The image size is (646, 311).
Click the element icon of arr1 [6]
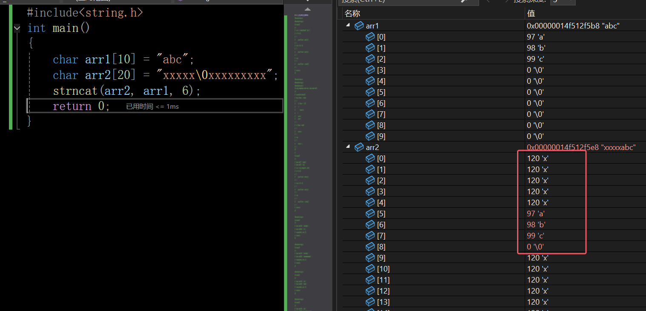(370, 103)
